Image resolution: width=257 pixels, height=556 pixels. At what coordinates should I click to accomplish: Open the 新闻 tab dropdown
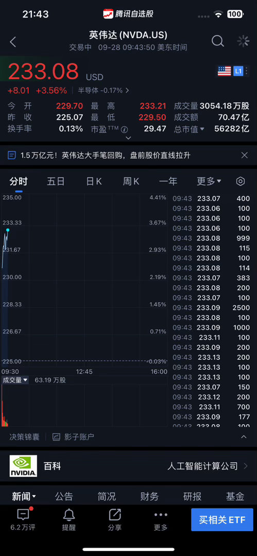pos(24,496)
